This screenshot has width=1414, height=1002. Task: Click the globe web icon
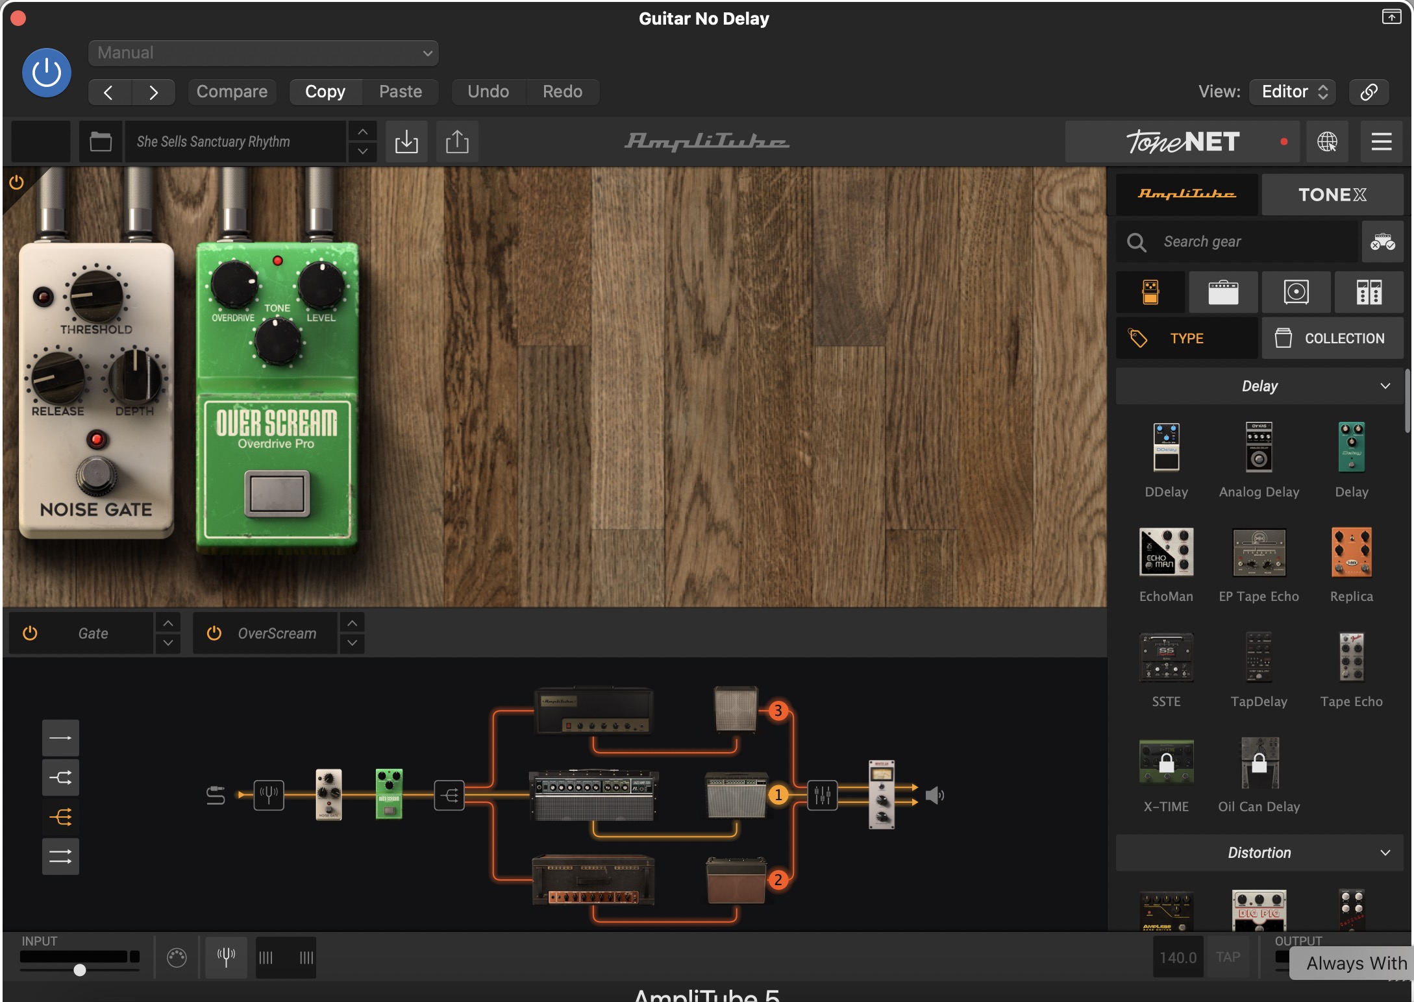[x=1327, y=141]
